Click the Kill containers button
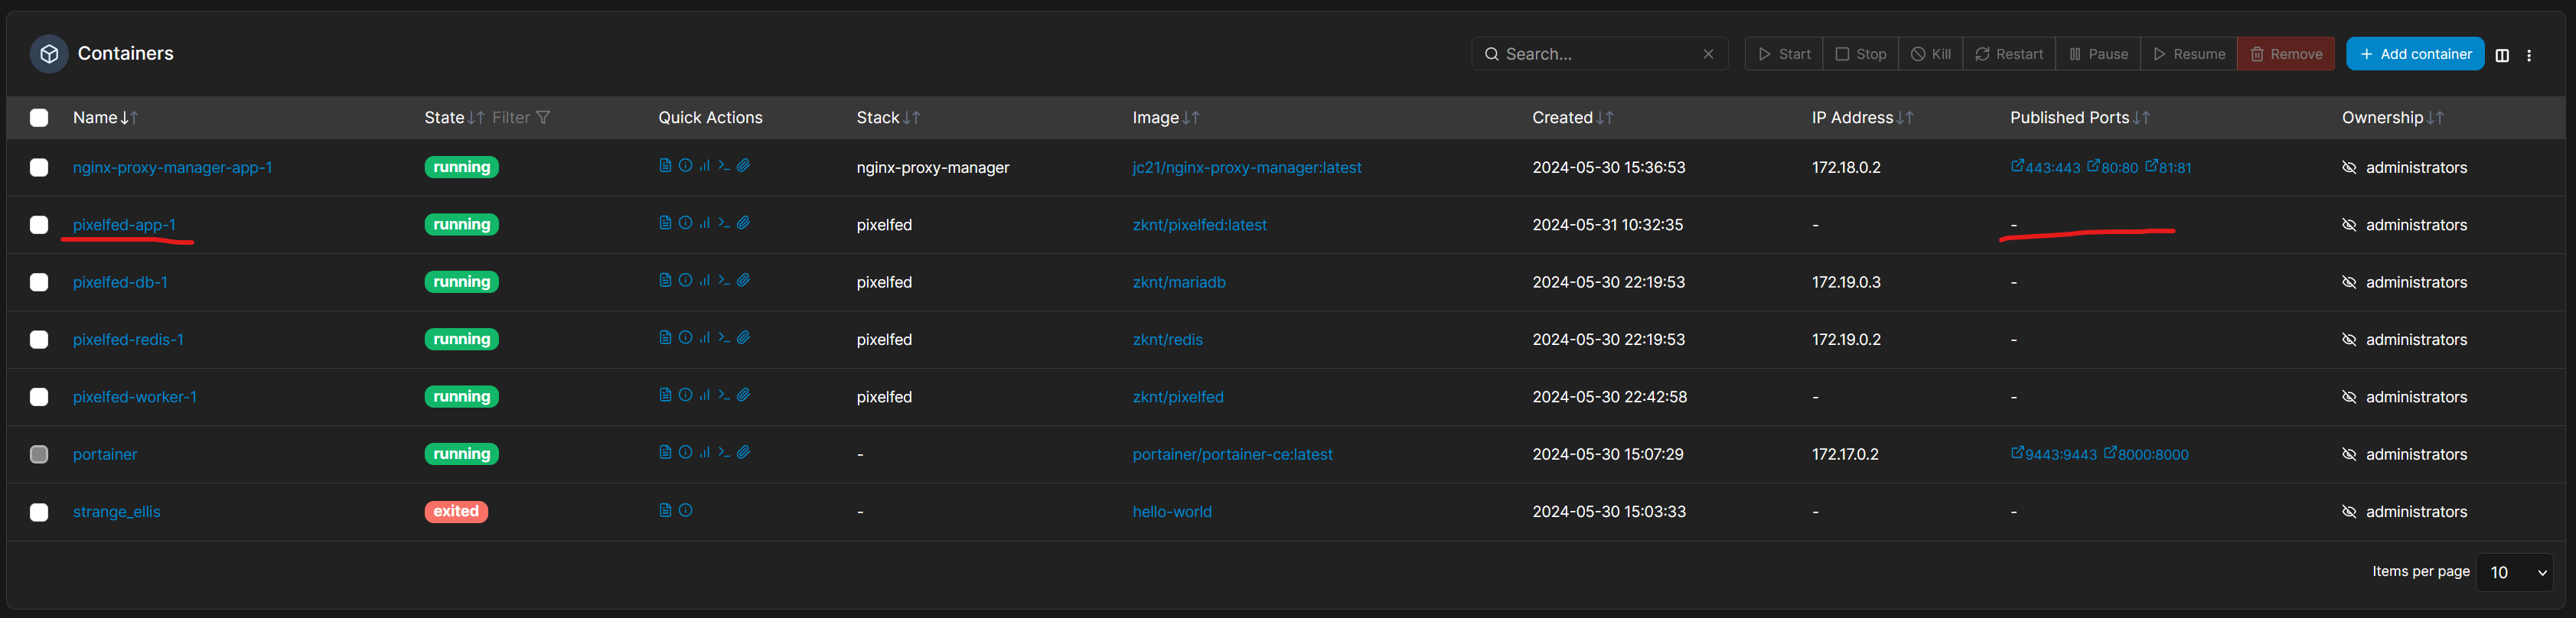Viewport: 2576px width, 618px height. click(1930, 54)
